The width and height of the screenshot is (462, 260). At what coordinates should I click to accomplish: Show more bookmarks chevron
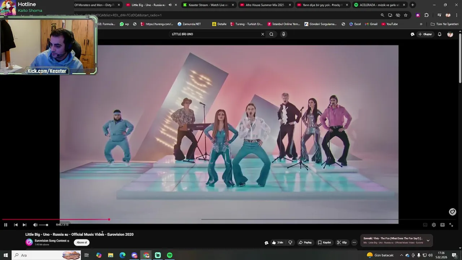click(x=421, y=24)
